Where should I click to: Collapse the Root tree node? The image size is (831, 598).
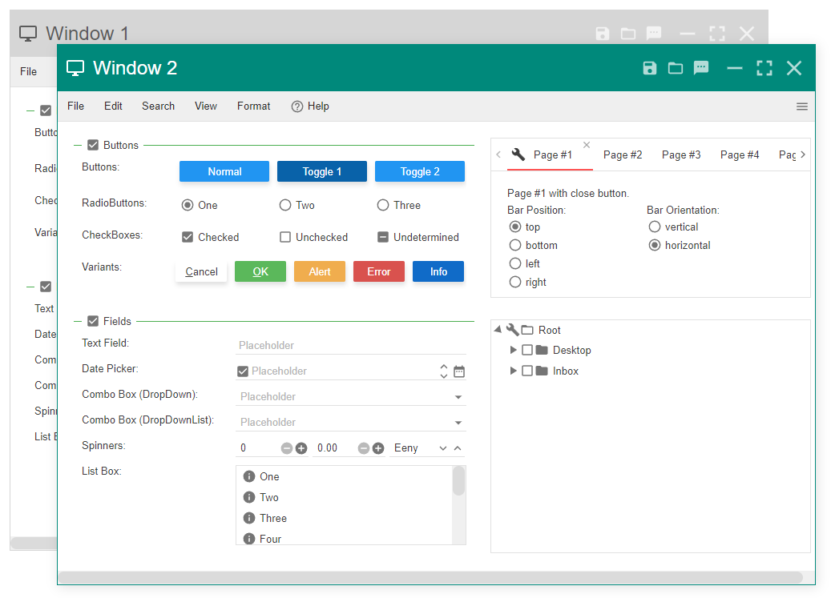tap(498, 329)
